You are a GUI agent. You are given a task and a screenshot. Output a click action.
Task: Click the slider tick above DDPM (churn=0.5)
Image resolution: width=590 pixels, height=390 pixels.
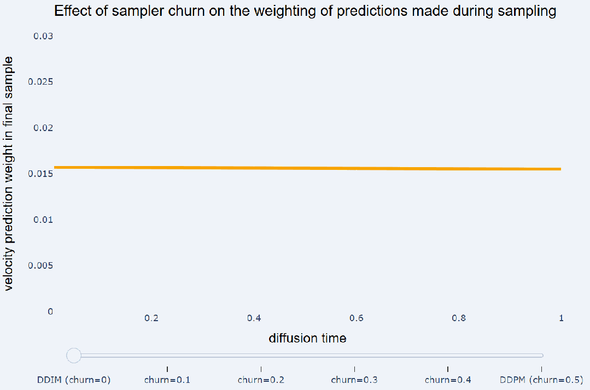[541, 370]
